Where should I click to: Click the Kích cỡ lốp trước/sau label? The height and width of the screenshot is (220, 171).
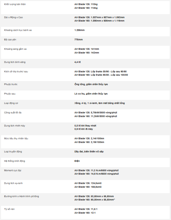click(16, 71)
